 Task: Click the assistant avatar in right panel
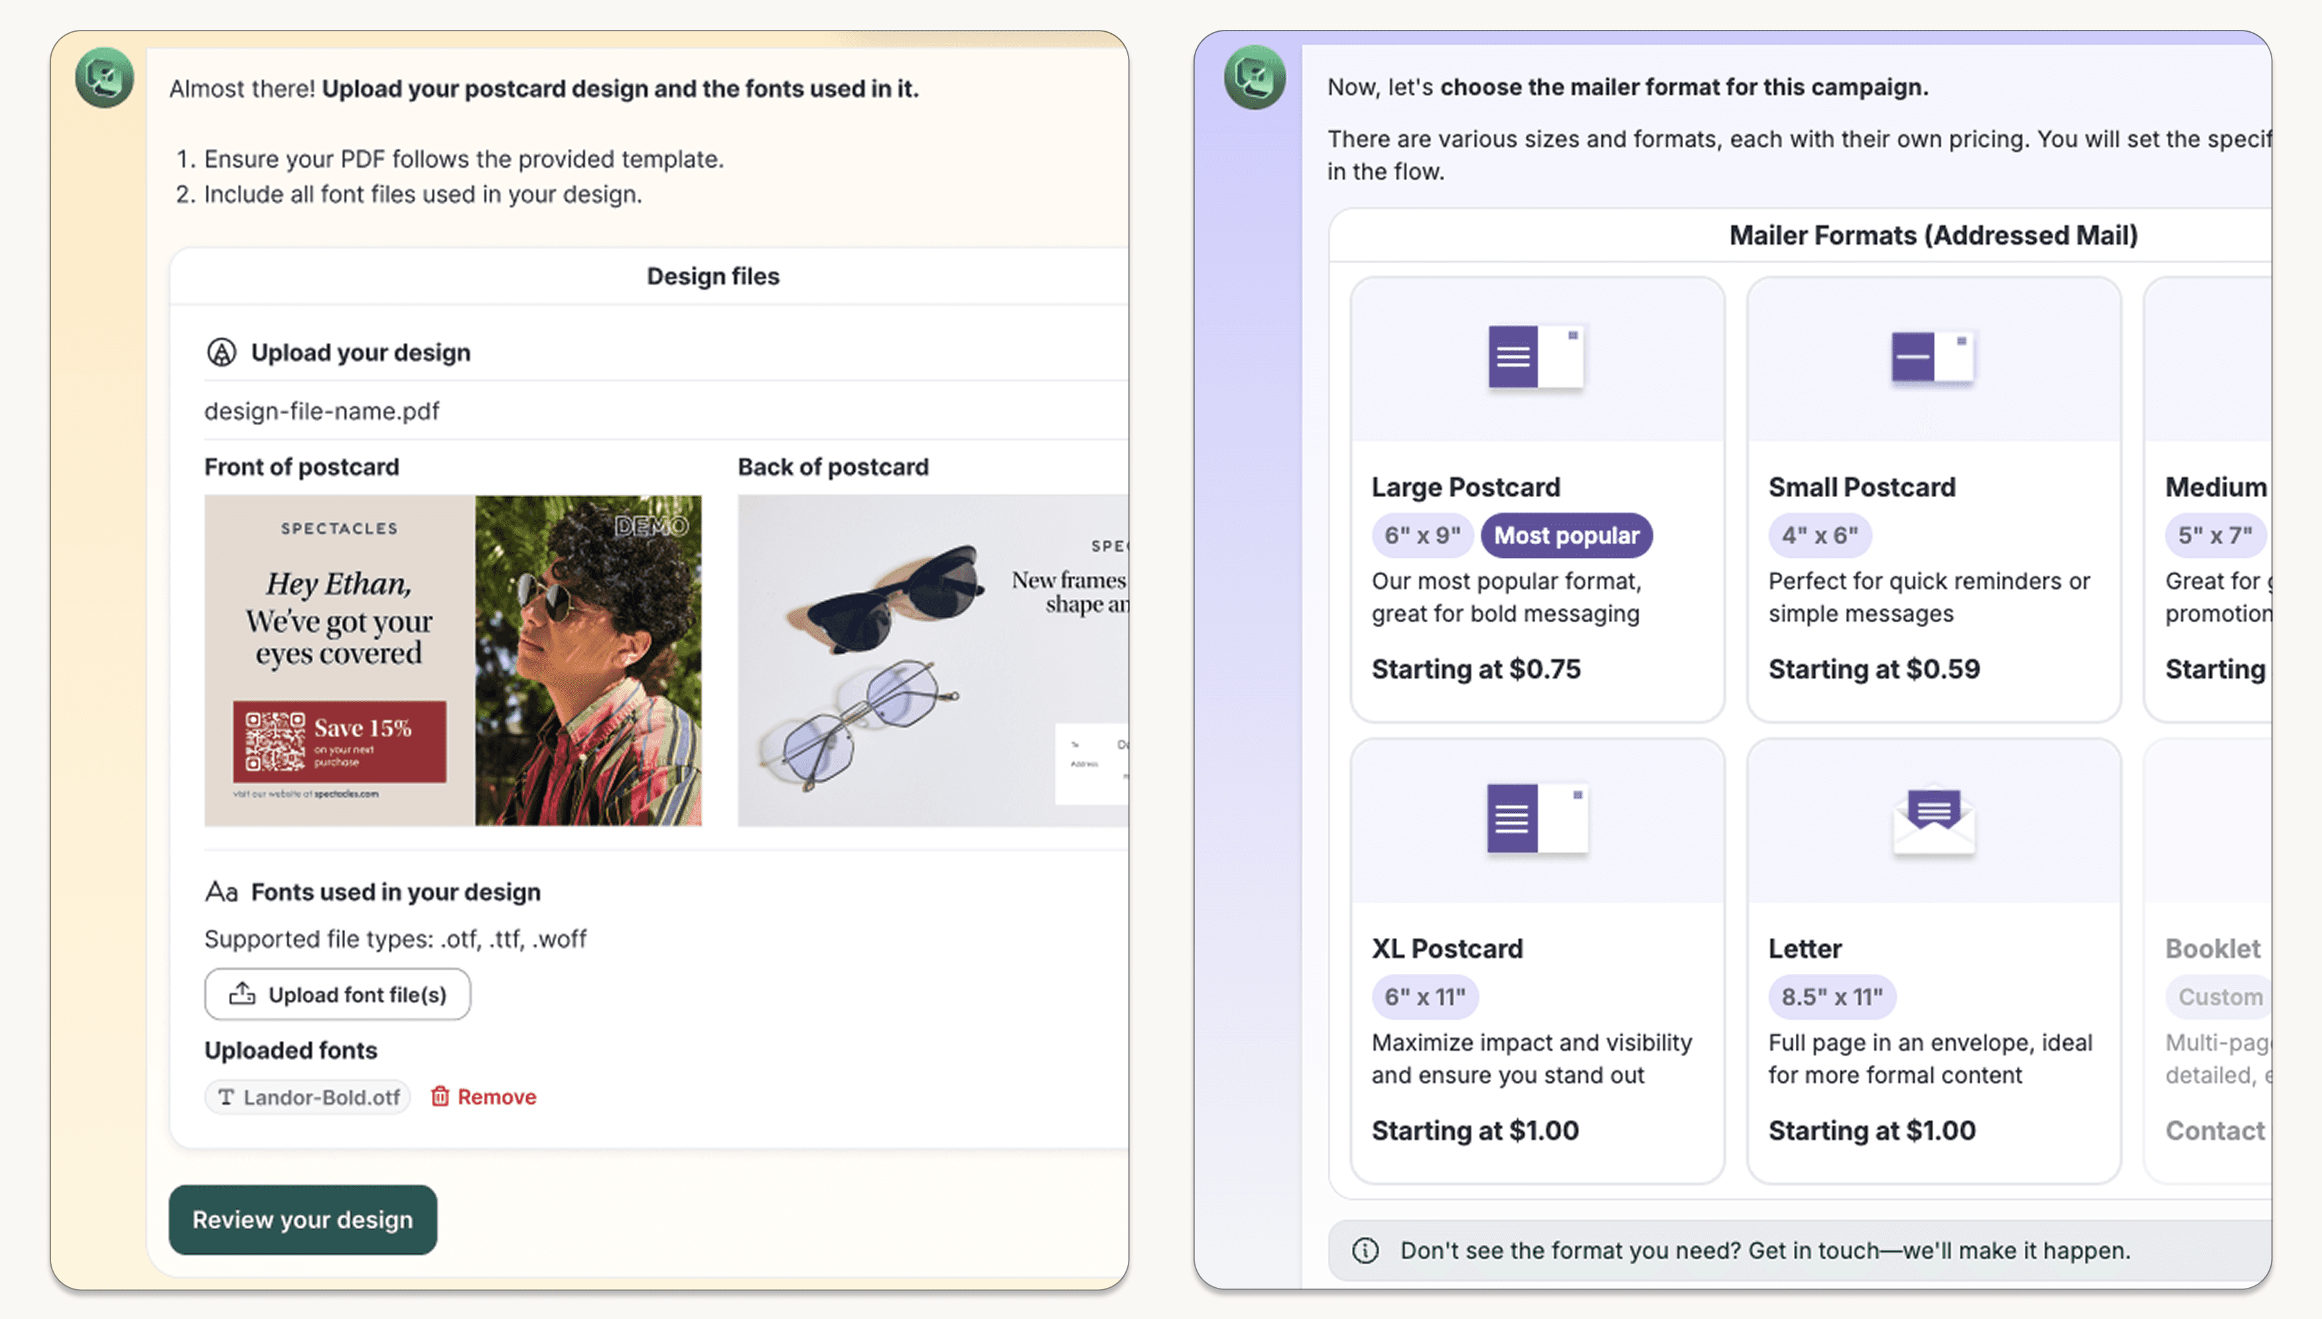point(1255,78)
